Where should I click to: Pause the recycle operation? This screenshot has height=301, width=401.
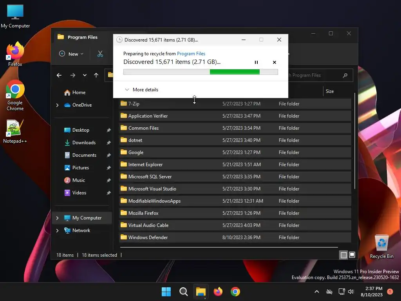tap(256, 62)
